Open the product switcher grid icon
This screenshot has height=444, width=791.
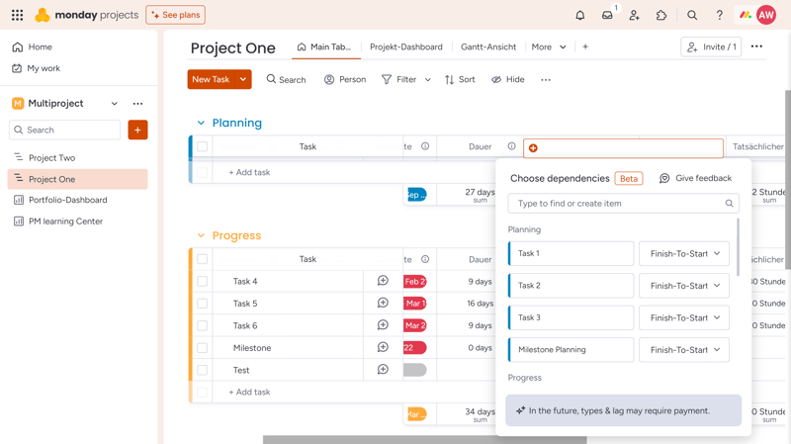pos(17,15)
